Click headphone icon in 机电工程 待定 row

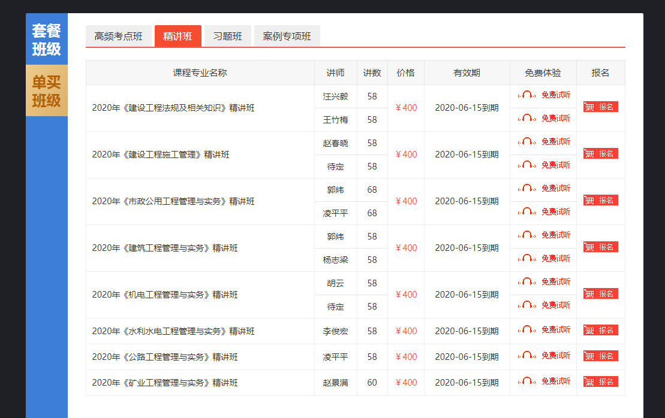pos(526,305)
